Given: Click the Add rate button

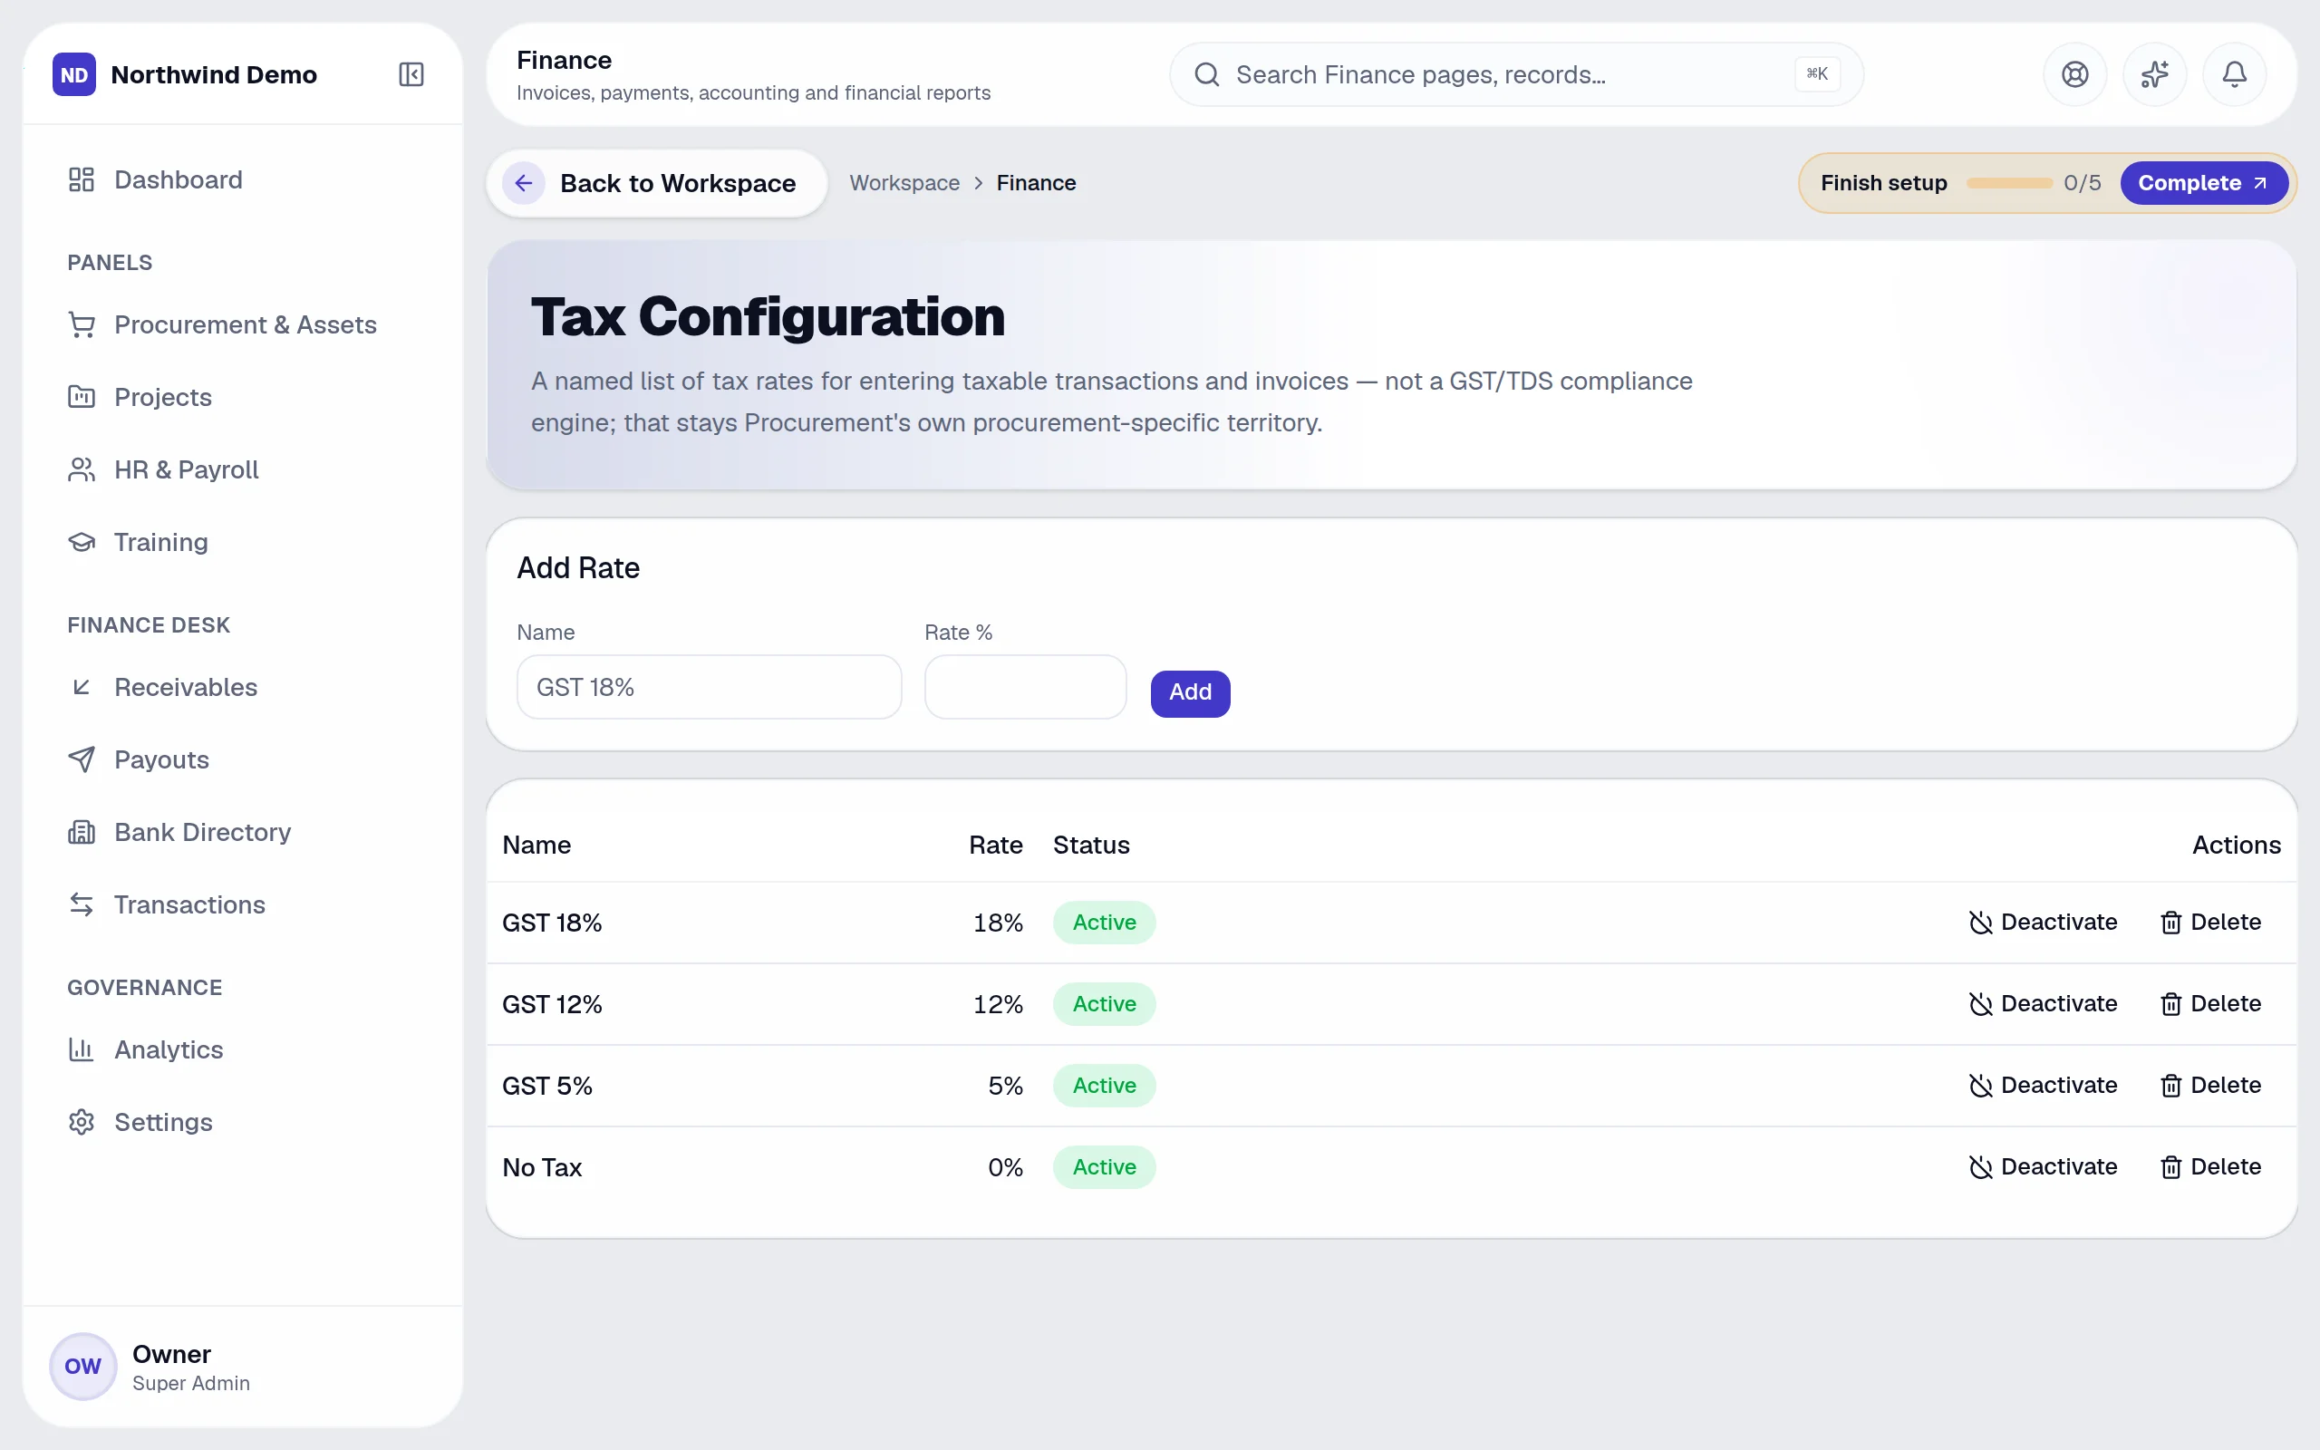Looking at the screenshot, I should click(1190, 692).
